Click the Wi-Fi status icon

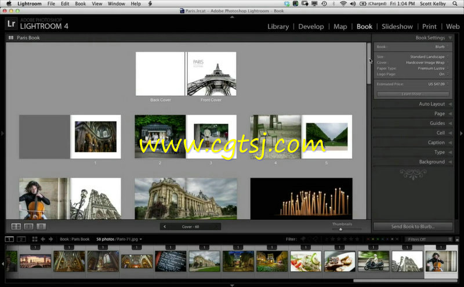(343, 3)
